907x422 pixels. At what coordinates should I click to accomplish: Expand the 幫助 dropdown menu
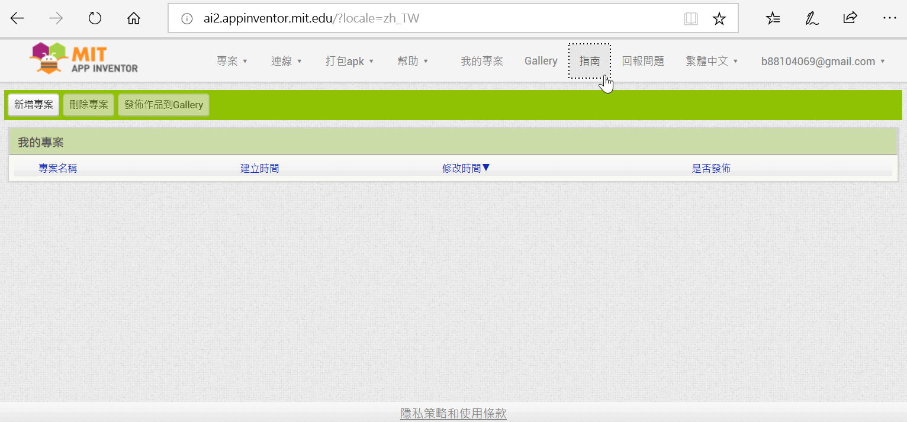pyautogui.click(x=413, y=61)
